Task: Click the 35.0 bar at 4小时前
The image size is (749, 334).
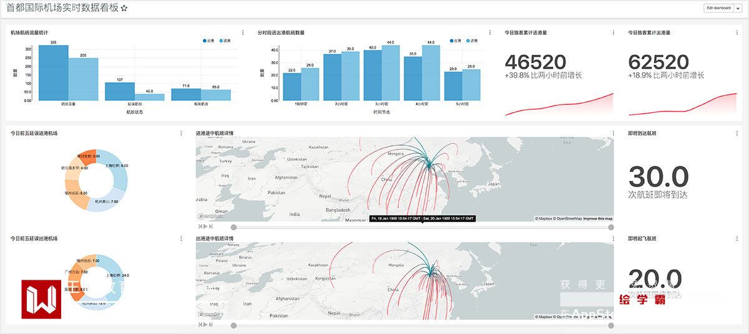Action: click(413, 79)
